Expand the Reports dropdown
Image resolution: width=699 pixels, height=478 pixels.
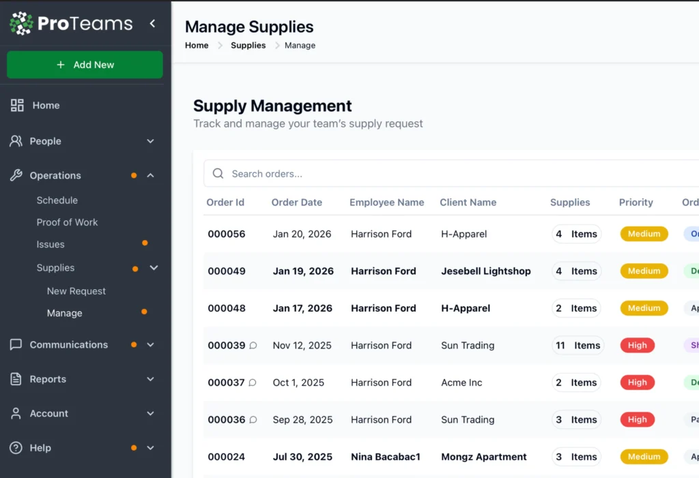click(x=150, y=379)
